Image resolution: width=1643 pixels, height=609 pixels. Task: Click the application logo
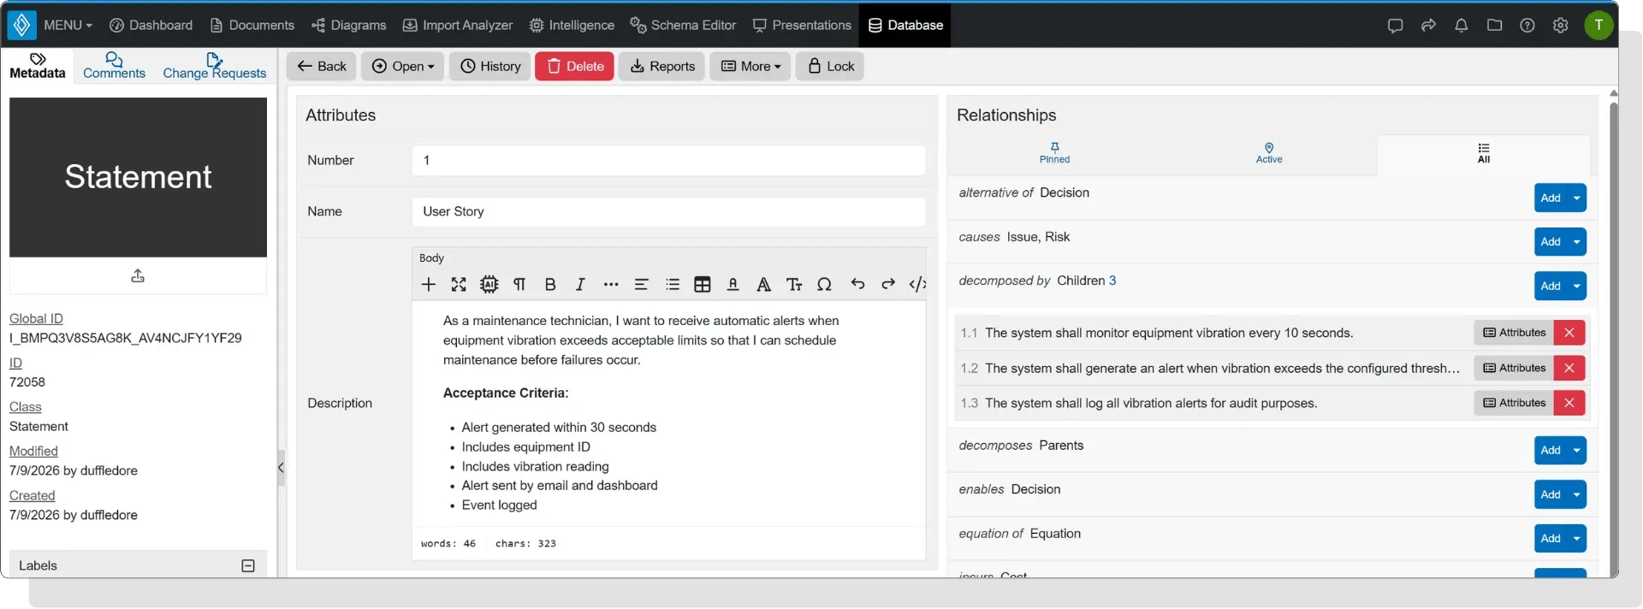[x=22, y=26]
